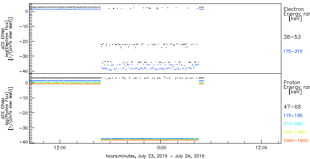The width and height of the screenshot is (310, 159).
Task: Click the blue 115-195 proton legend label
Action: (x=293, y=116)
